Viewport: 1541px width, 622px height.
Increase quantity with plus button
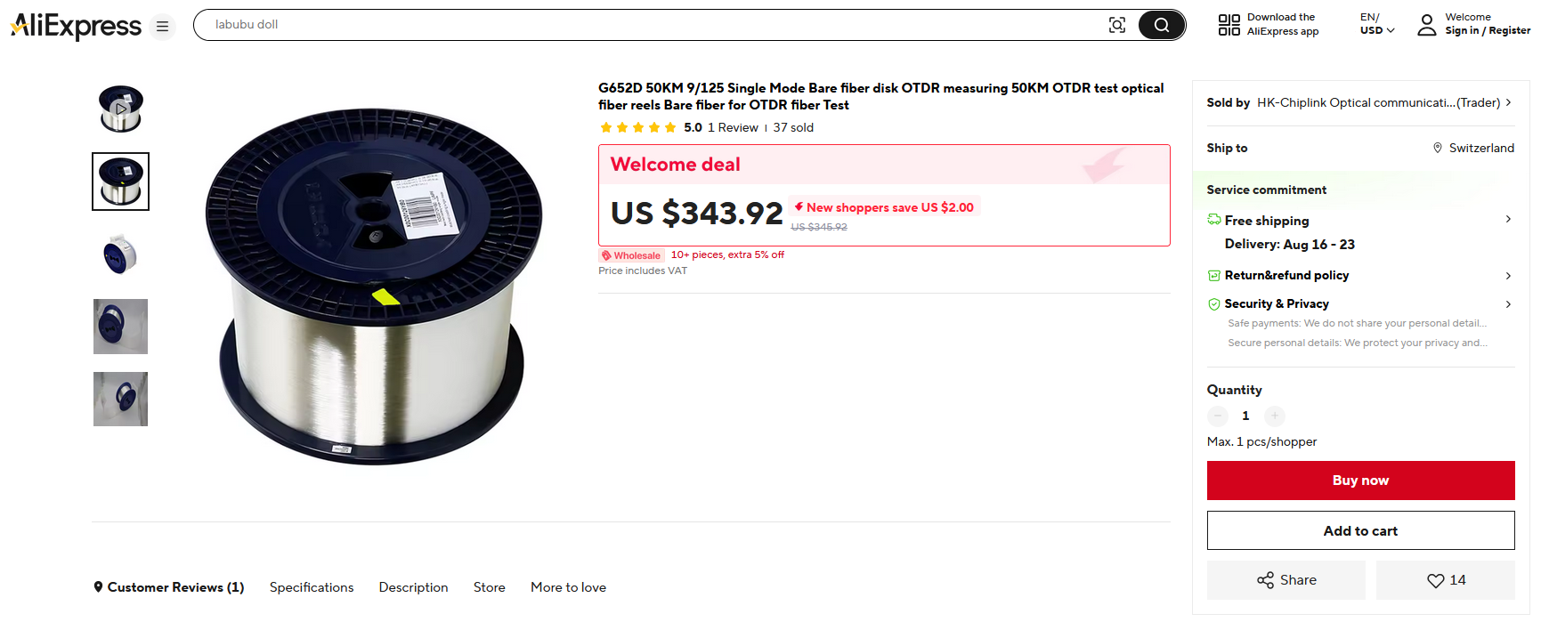[1274, 416]
